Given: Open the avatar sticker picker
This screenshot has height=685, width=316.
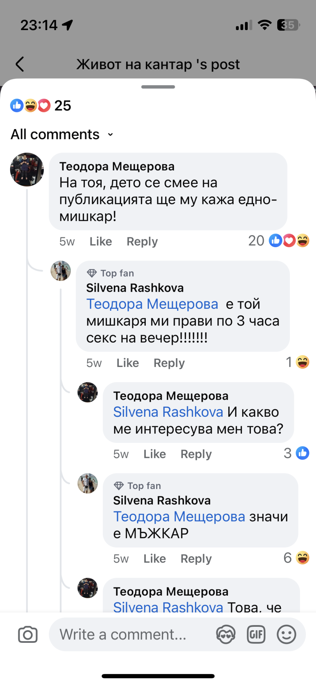Looking at the screenshot, I should 226,634.
